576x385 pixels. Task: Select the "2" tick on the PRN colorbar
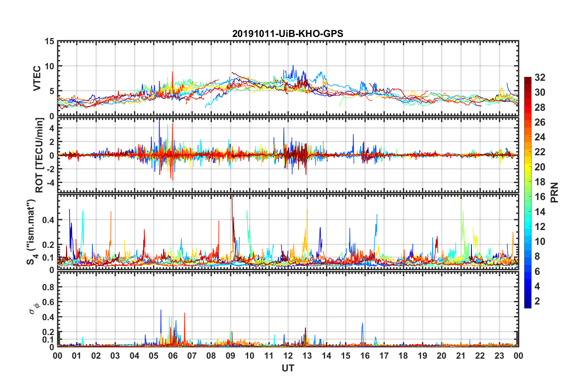tap(537, 301)
